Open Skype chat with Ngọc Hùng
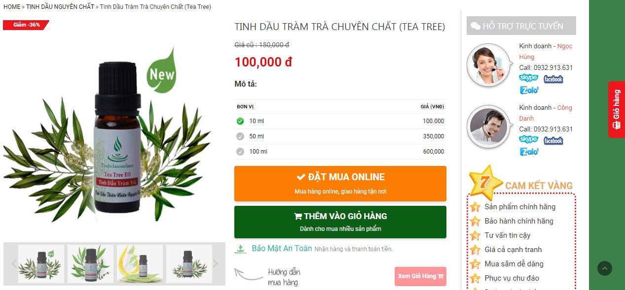This screenshot has width=625, height=290. (x=528, y=78)
